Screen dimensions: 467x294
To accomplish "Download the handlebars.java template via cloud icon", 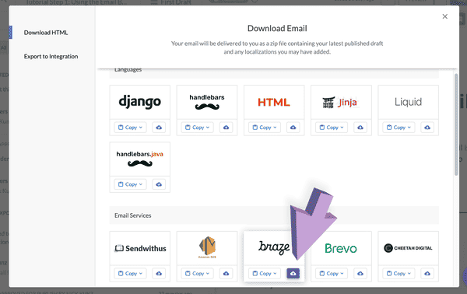I will pyautogui.click(x=159, y=184).
